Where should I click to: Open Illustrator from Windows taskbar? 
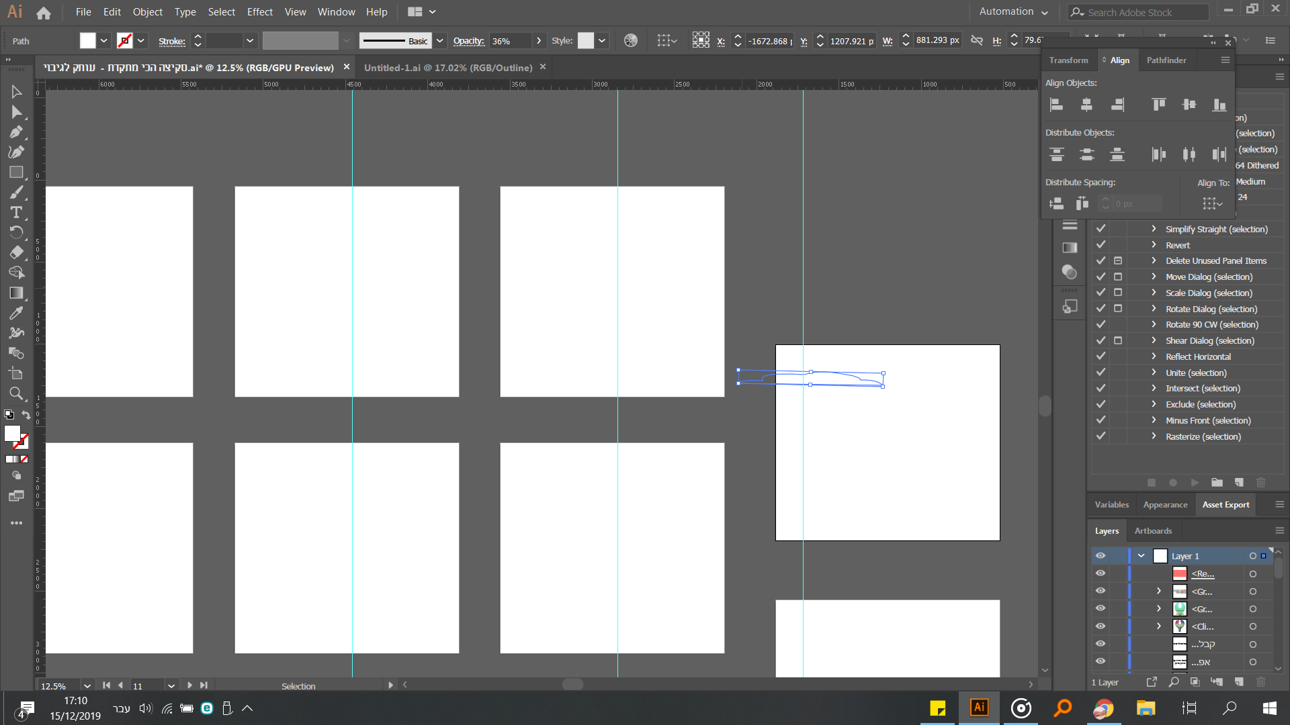(979, 708)
